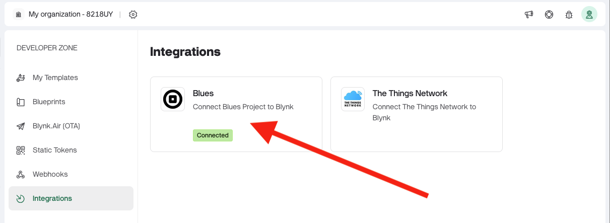Viewport: 610px width, 223px height.
Task: Open the user profile avatar
Action: tap(589, 15)
